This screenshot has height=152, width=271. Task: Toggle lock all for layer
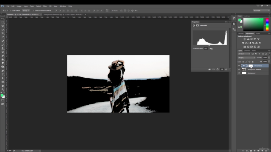(x=252, y=62)
